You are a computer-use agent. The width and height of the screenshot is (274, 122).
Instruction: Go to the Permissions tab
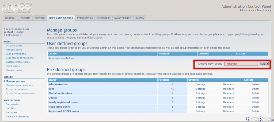[85, 18]
